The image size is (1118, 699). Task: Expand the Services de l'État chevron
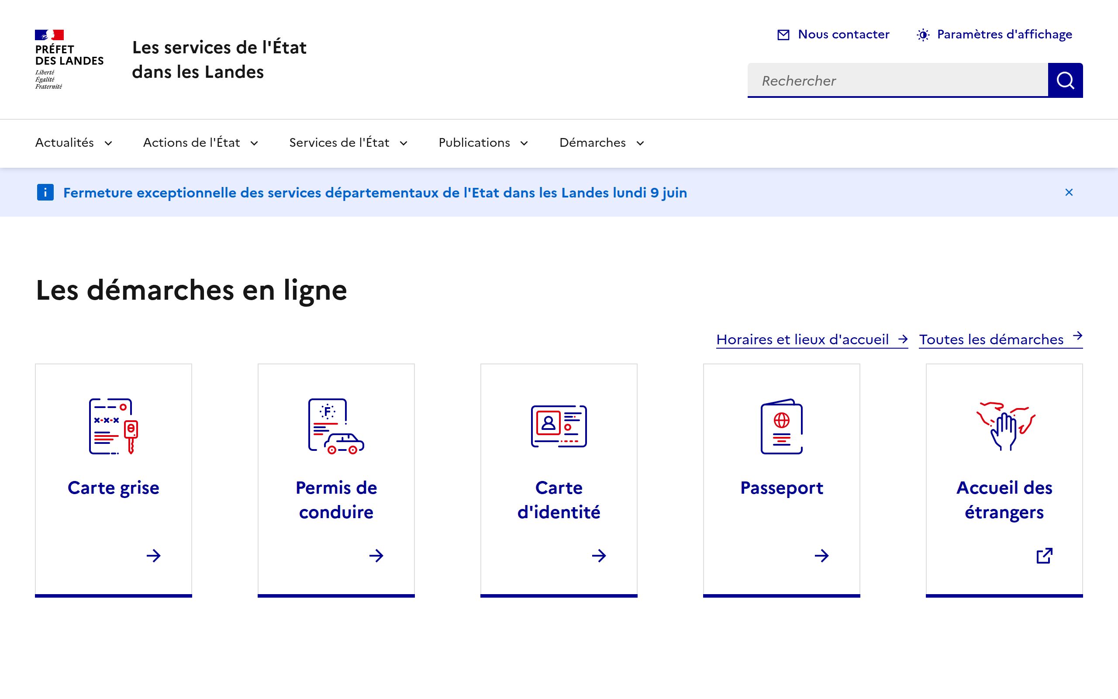click(404, 143)
